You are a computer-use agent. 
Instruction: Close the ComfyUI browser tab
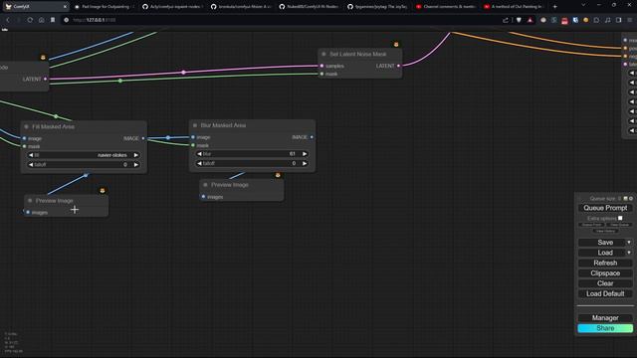pyautogui.click(x=65, y=7)
